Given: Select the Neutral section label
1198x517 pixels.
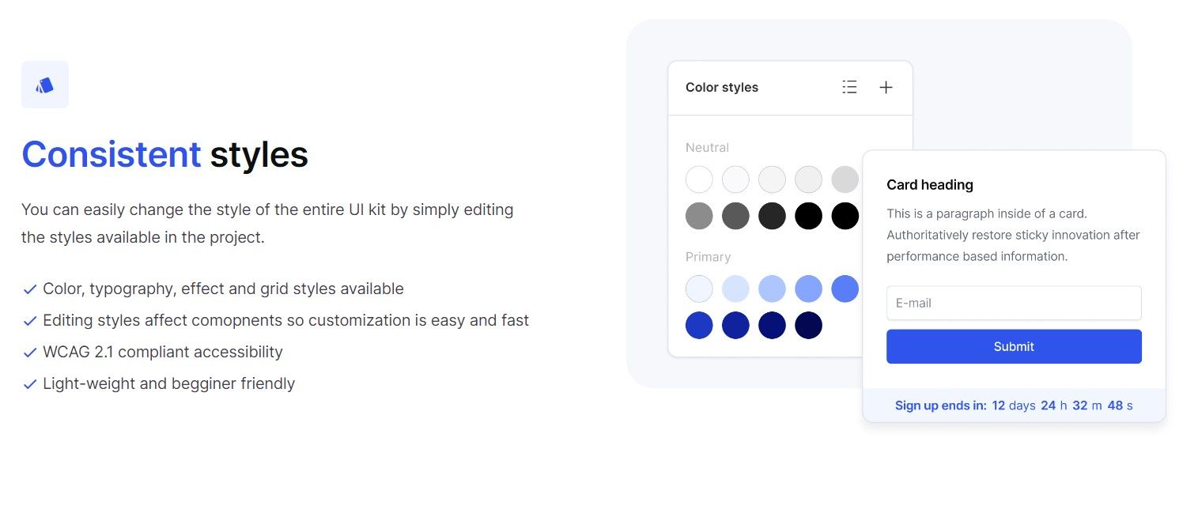Looking at the screenshot, I should [707, 148].
